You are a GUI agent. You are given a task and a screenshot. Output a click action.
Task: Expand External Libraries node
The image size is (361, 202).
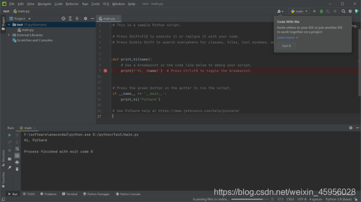click(x=9, y=35)
